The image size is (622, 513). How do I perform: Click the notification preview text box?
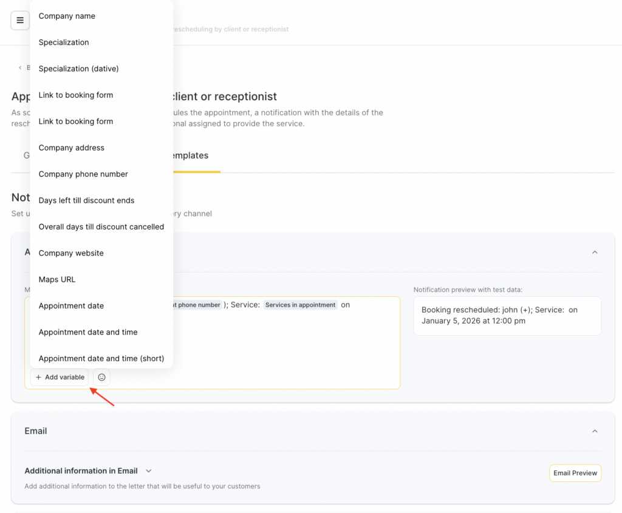[x=507, y=316]
